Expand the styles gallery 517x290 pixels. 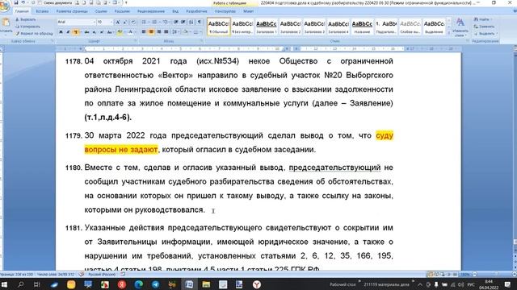pyautogui.click(x=449, y=33)
